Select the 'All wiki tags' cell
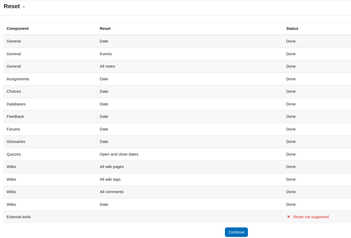The image size is (351, 238). [110, 179]
